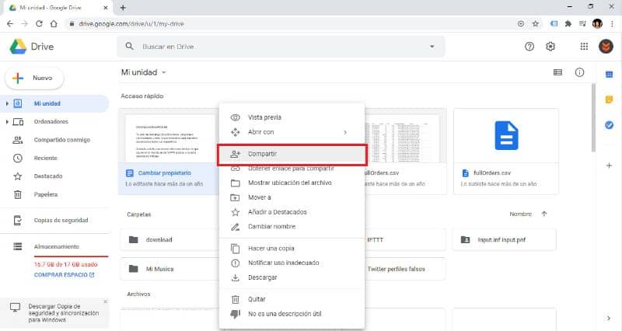Open the Mi Musica folder
Image resolution: width=622 pixels, height=331 pixels.
169,269
